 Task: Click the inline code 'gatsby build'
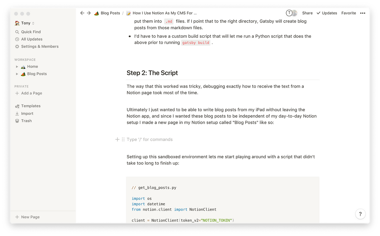(196, 43)
